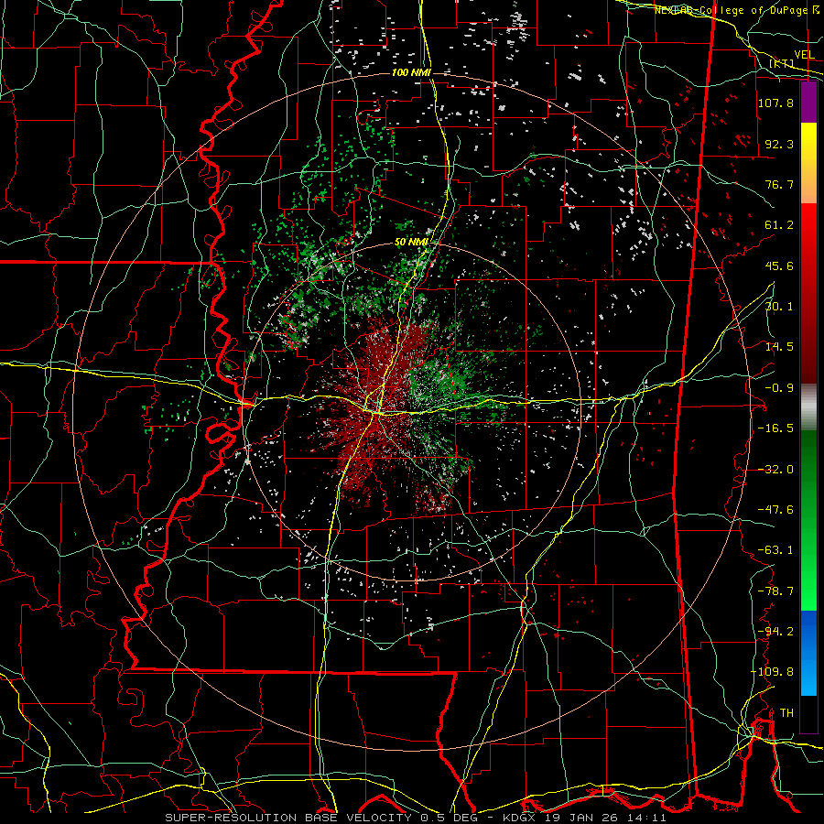Select the 30.1 velocity scale value

(779, 307)
